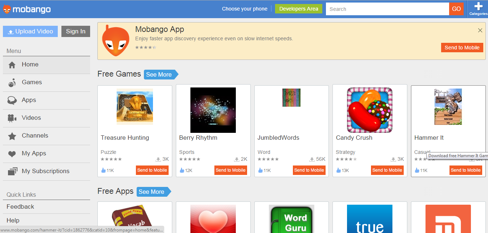Click the Upload Video button

click(30, 32)
